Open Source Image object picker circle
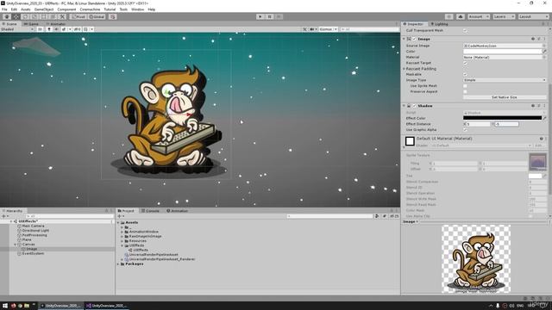 (x=544, y=46)
